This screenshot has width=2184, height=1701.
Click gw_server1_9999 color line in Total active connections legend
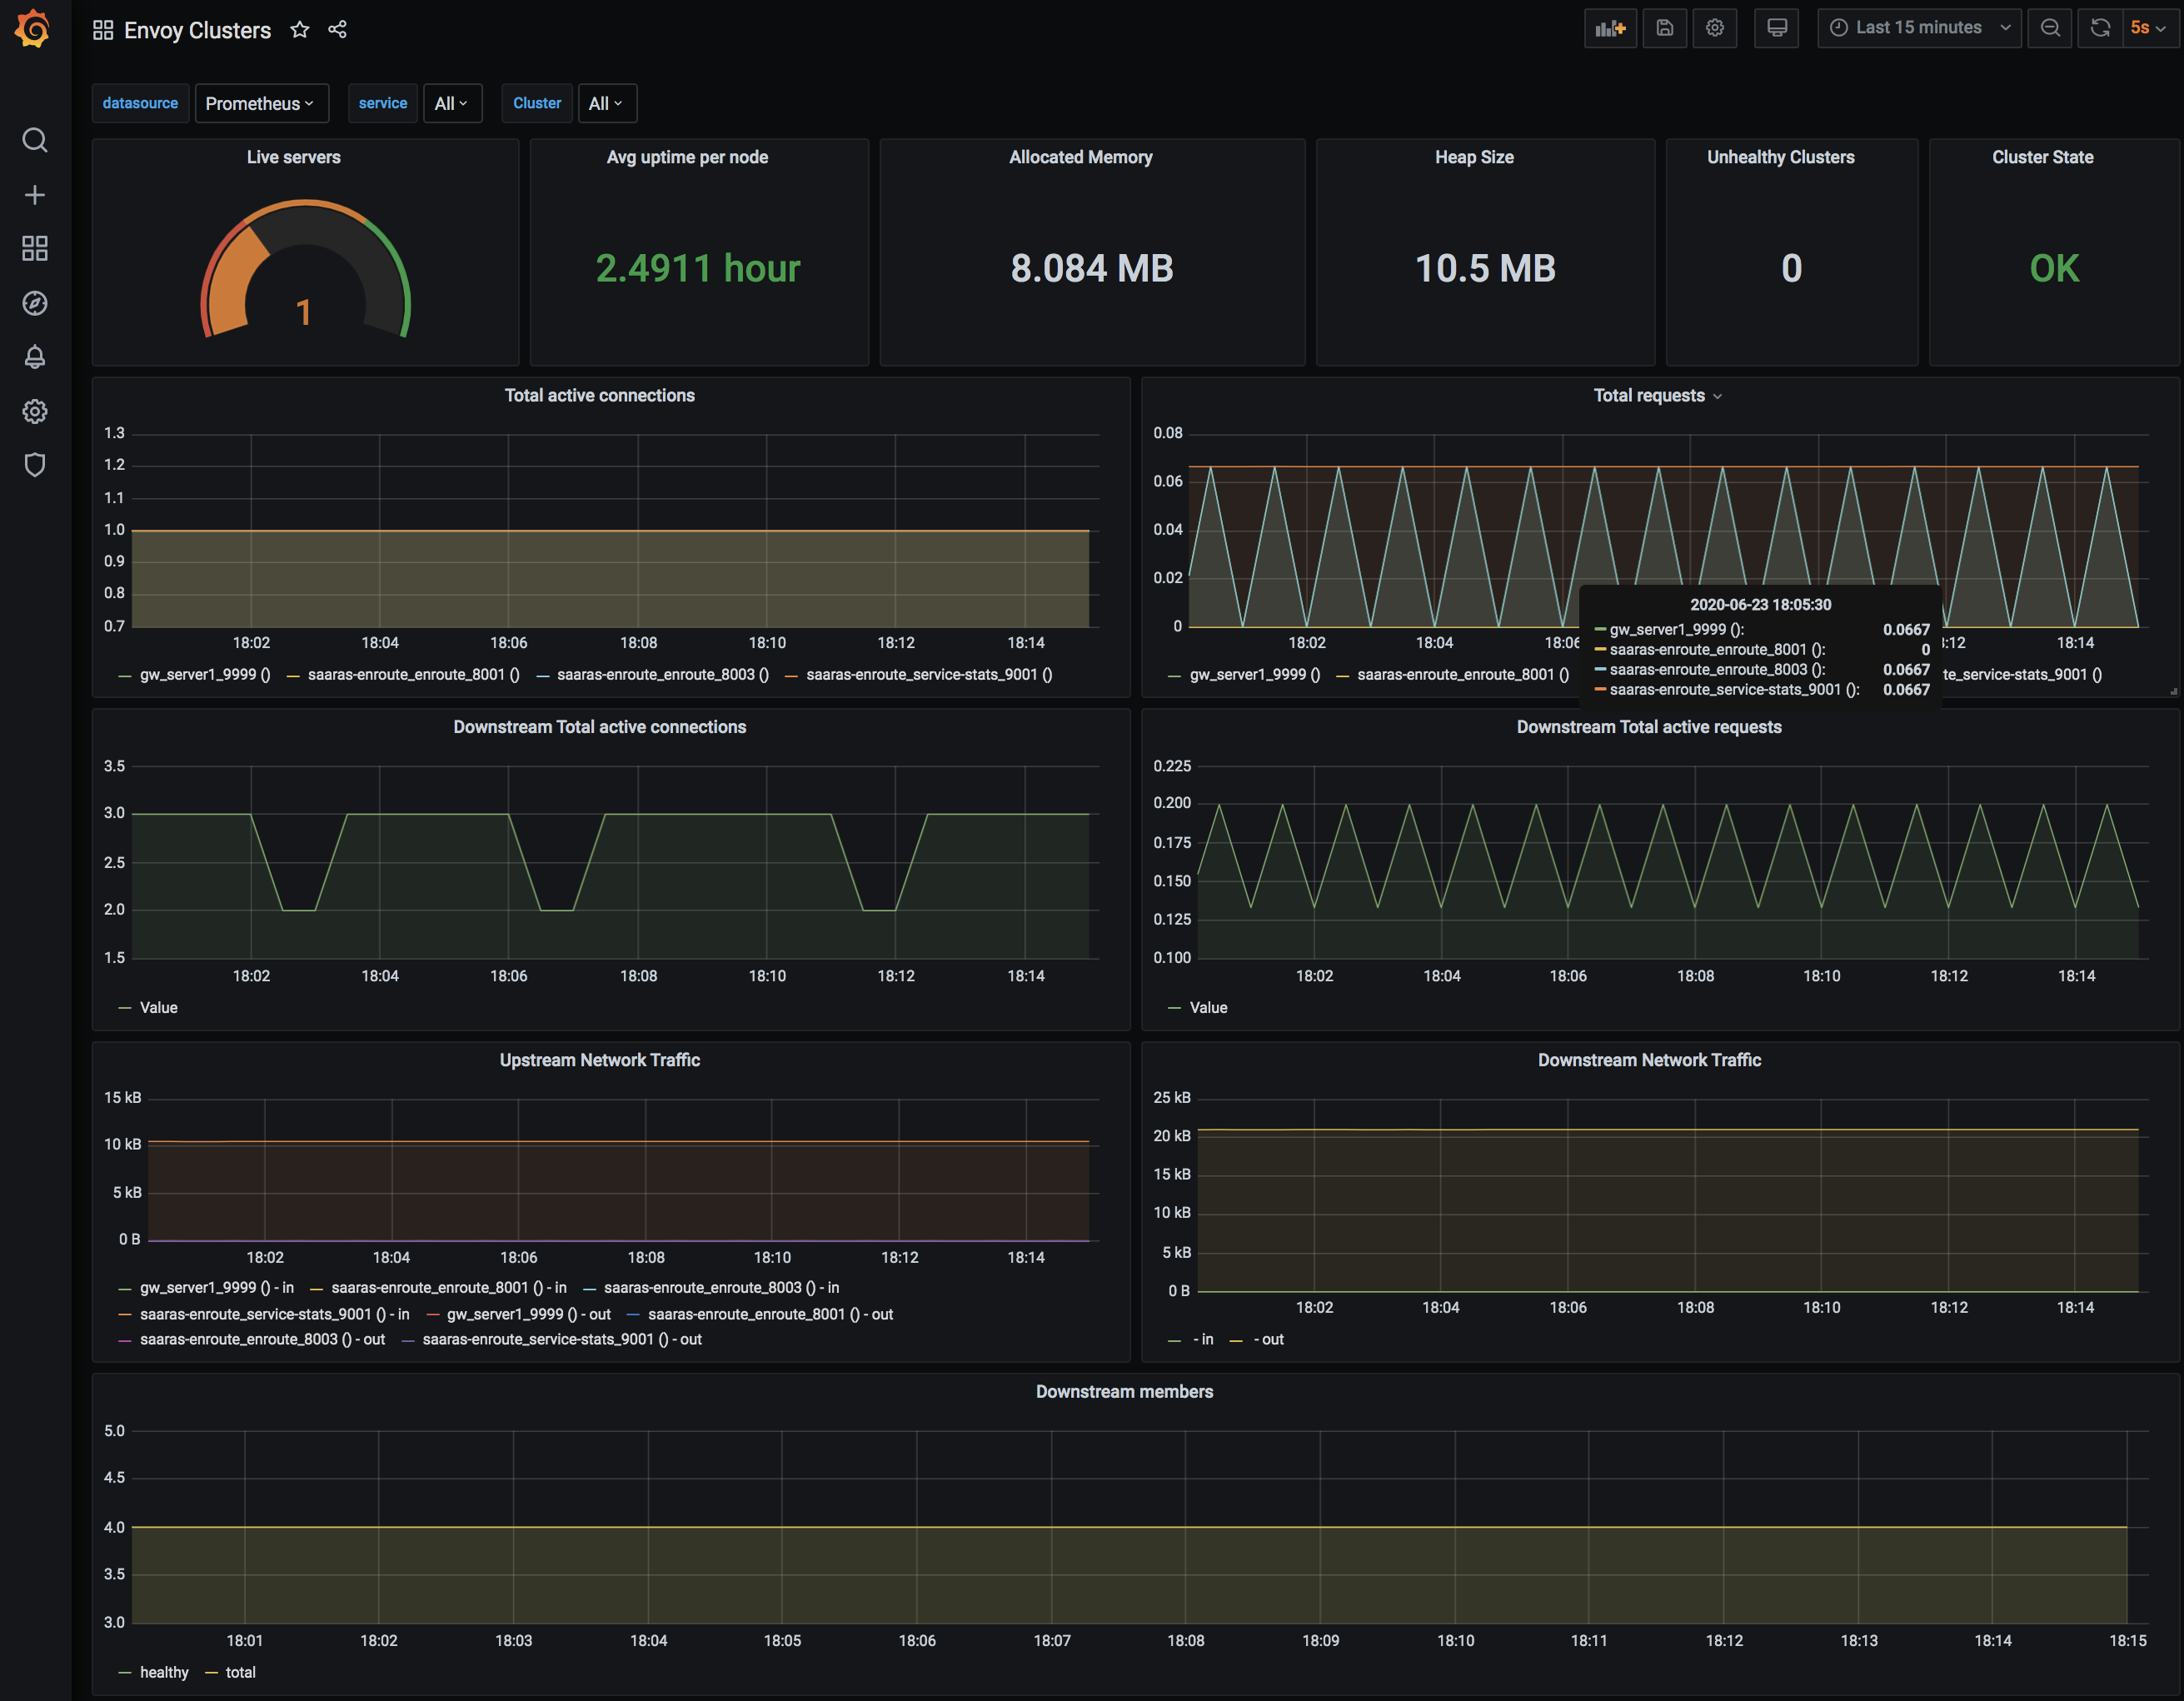[125, 675]
